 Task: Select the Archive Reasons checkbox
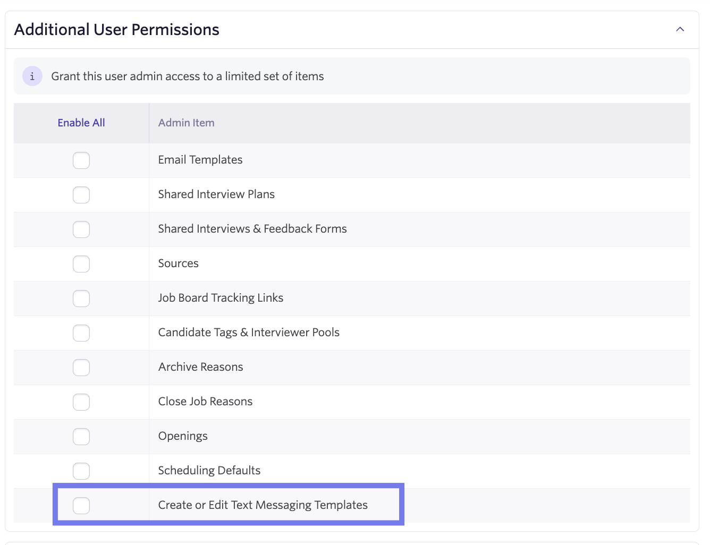(x=81, y=368)
